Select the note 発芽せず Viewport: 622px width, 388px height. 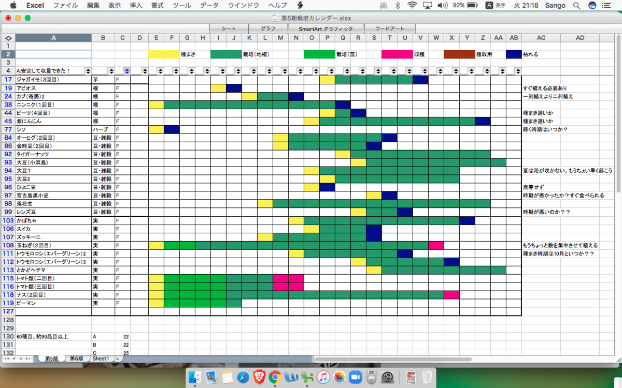533,187
